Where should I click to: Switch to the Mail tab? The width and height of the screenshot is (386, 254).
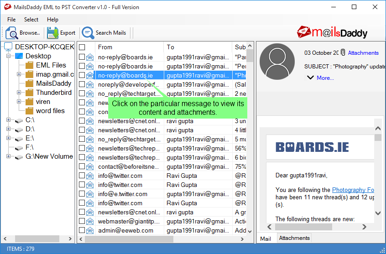[266, 238]
